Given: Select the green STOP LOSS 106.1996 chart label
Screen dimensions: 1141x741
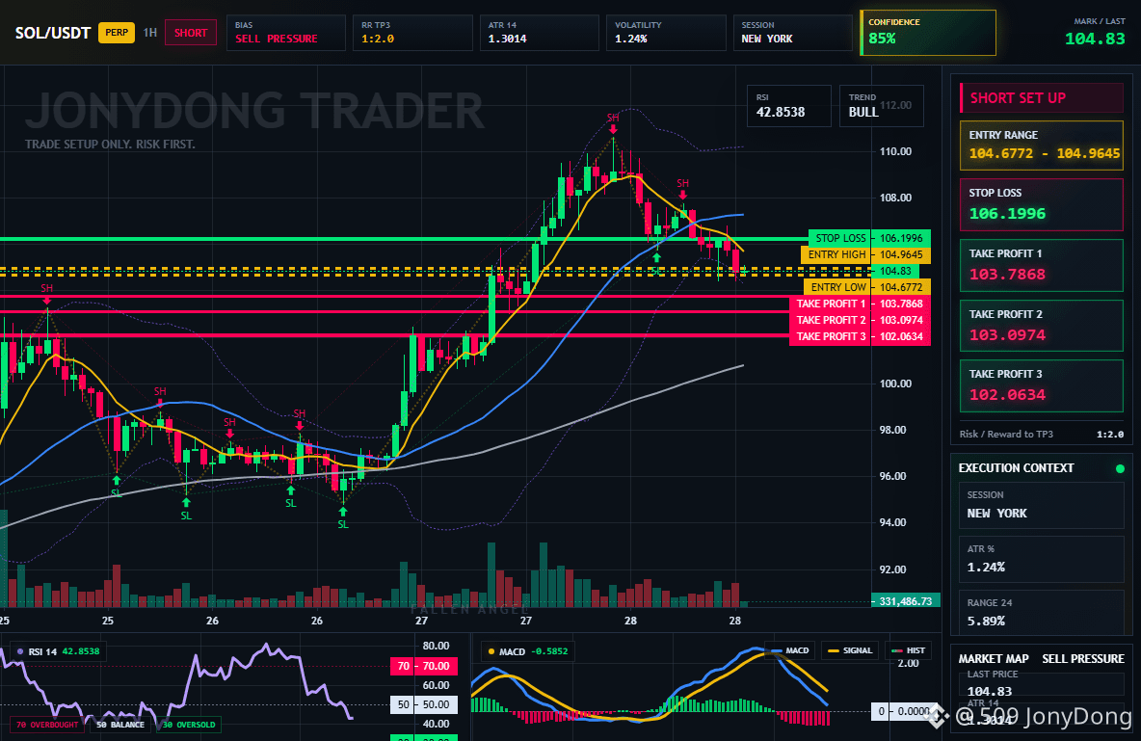Looking at the screenshot, I should [x=869, y=238].
